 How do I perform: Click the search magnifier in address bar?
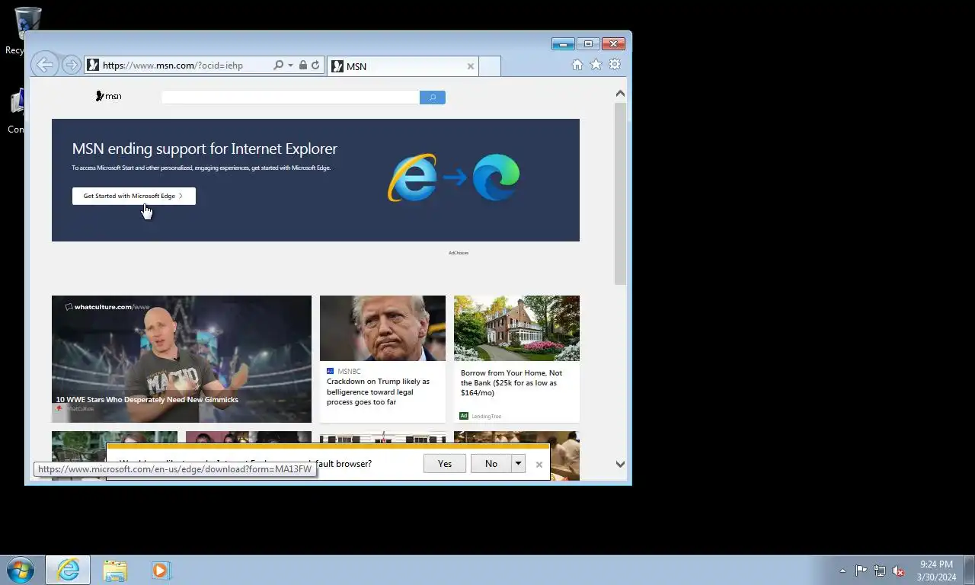click(279, 66)
